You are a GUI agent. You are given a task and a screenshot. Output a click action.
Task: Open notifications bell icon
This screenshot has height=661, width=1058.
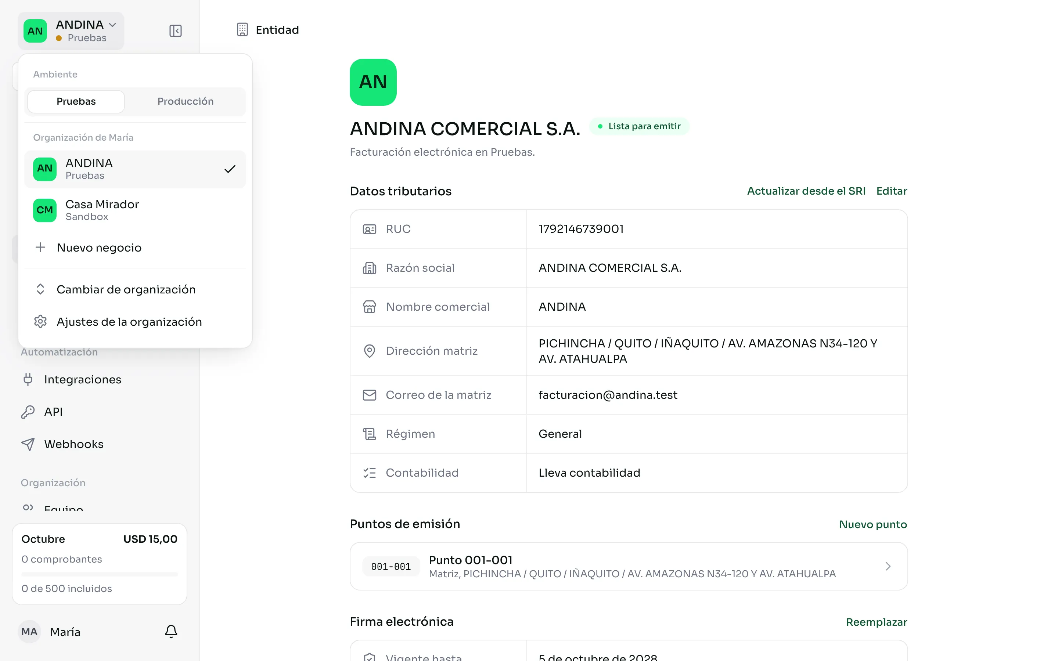[171, 631]
